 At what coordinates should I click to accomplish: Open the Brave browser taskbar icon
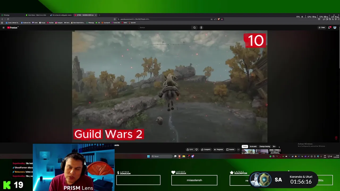pos(179,156)
